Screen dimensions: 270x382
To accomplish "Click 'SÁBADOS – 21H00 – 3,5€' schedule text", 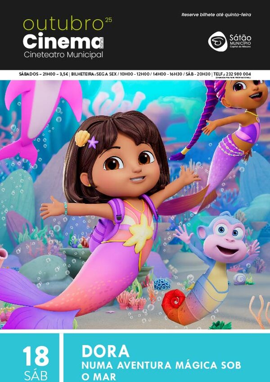I will click(44, 74).
